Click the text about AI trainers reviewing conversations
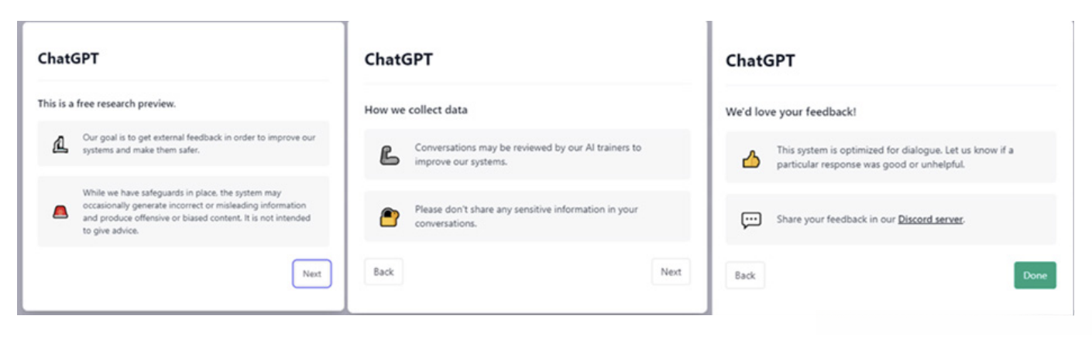 [x=527, y=155]
